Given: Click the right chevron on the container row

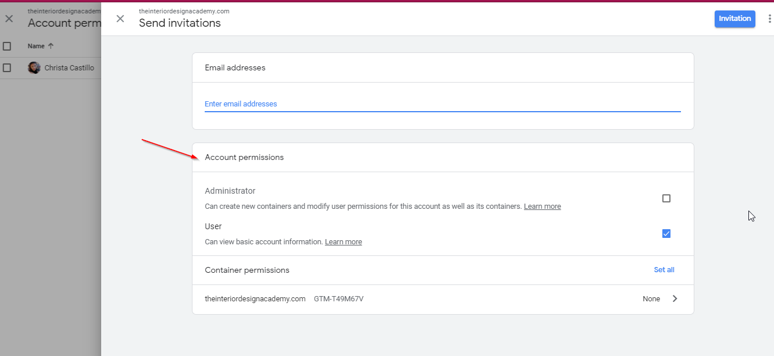Looking at the screenshot, I should point(675,298).
